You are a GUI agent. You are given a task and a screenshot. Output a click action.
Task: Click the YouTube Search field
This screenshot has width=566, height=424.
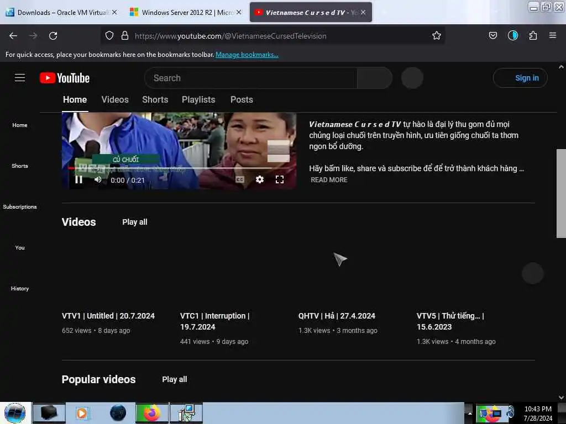point(250,78)
